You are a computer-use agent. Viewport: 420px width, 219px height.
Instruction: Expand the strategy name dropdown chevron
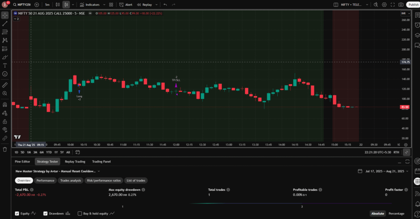tap(99, 171)
